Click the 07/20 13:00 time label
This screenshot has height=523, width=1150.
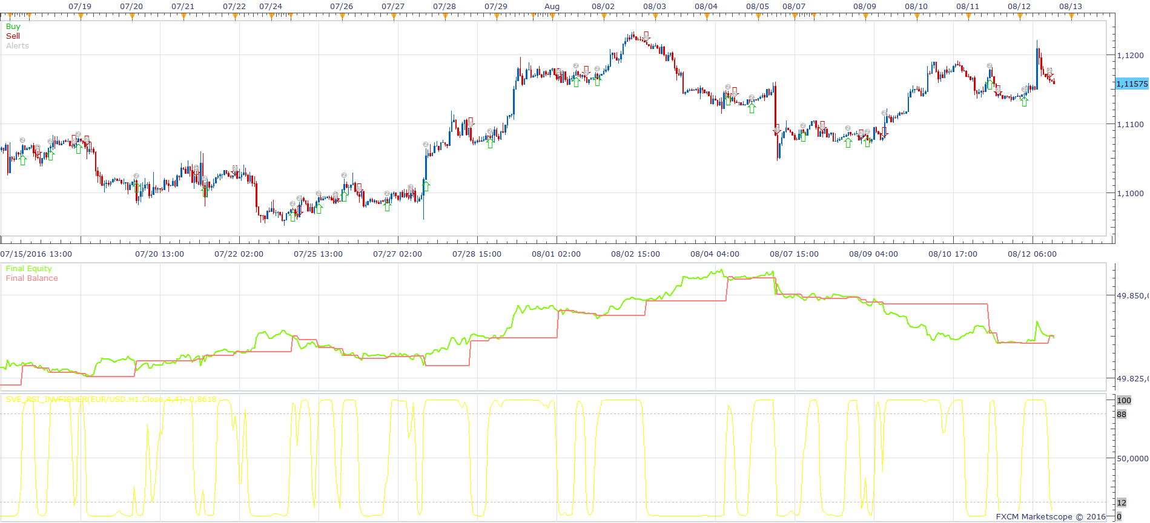tap(159, 254)
